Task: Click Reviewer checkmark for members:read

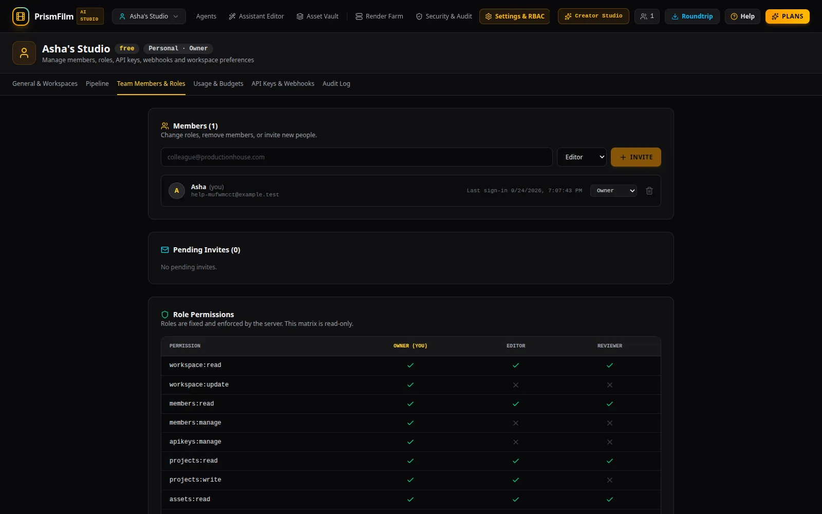Action: click(x=610, y=404)
